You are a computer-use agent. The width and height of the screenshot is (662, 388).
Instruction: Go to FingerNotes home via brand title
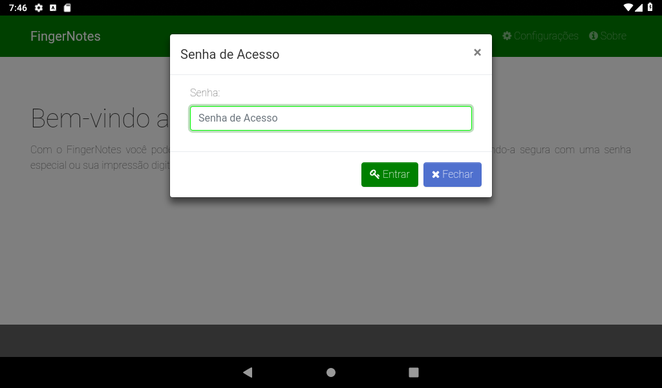coord(65,36)
